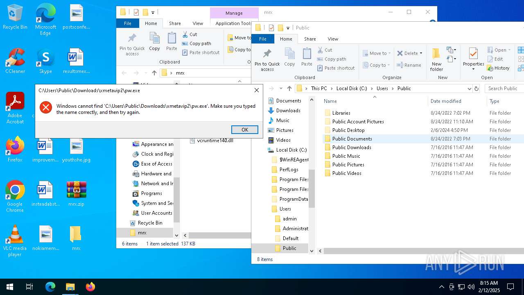524x295 pixels.
Task: Click OK in the error dialog
Action: 244,129
